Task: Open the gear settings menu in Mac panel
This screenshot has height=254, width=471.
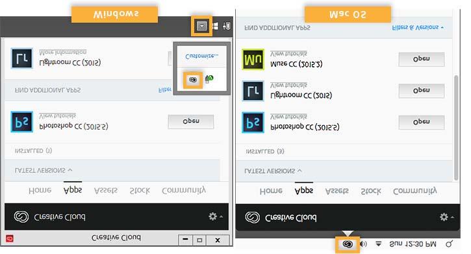Action: coord(446,217)
